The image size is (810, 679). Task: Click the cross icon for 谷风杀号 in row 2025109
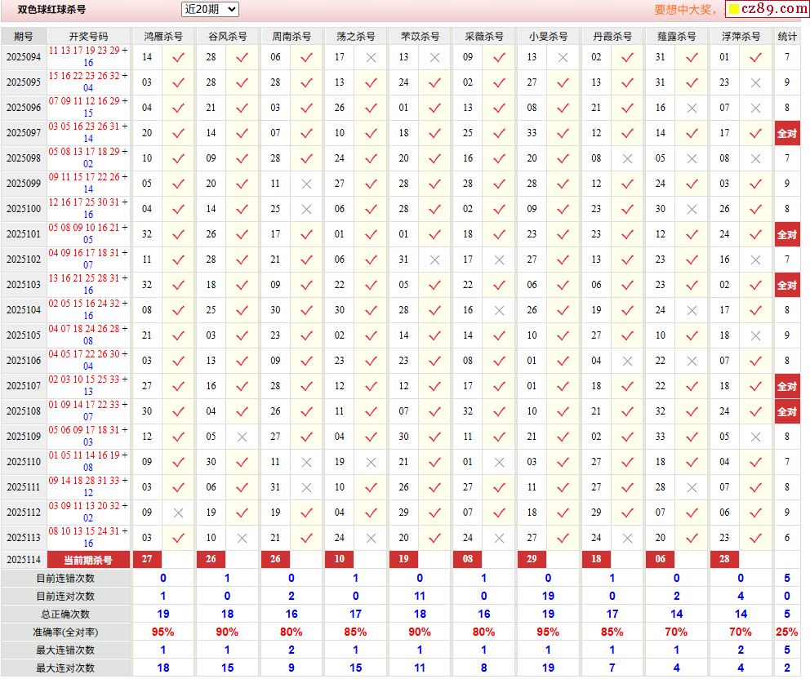tap(242, 437)
